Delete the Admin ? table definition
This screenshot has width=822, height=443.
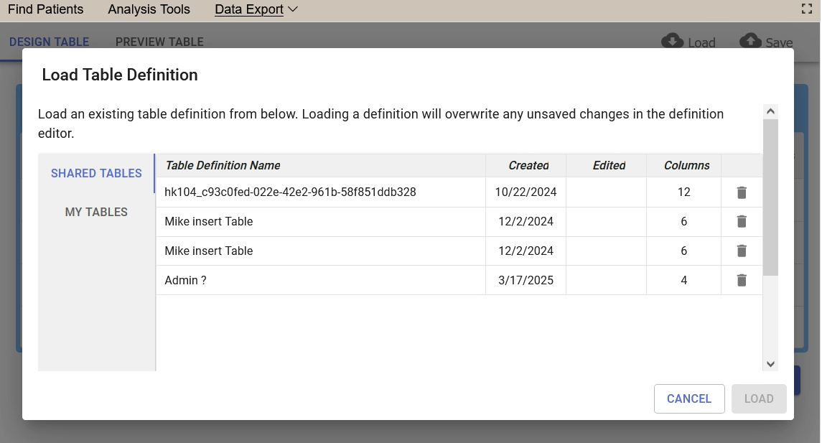[742, 281]
